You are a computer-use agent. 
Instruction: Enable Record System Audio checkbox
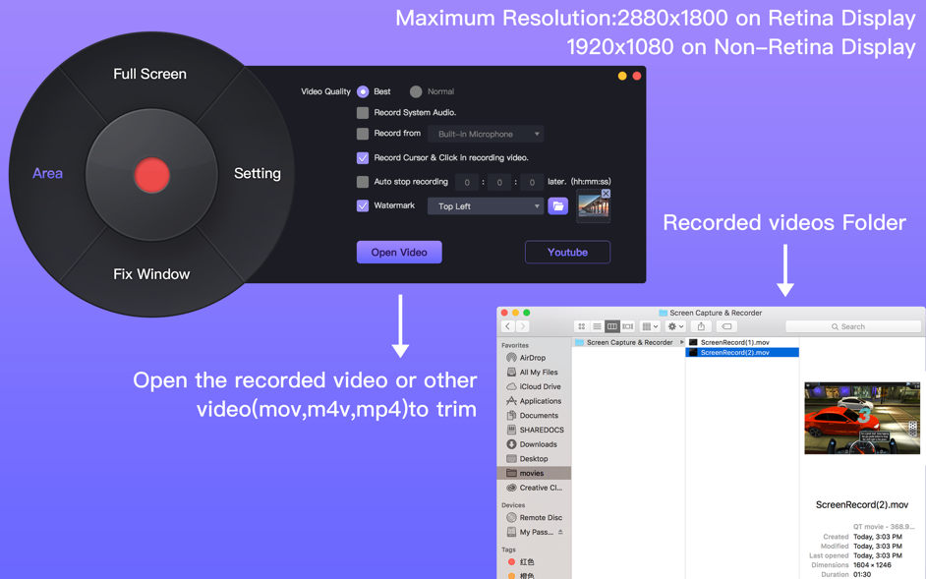363,112
